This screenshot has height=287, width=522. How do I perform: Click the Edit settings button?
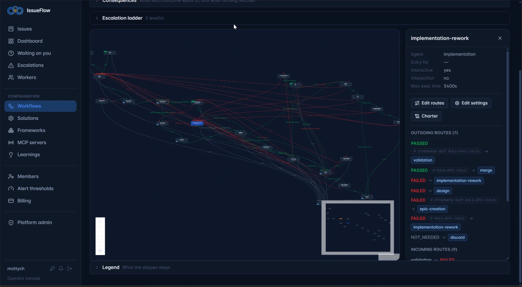coord(471,103)
